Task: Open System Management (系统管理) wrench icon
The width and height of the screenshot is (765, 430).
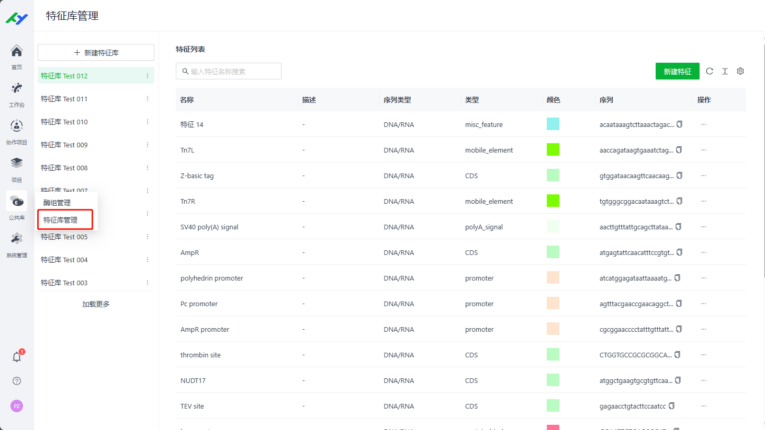Action: (x=17, y=239)
